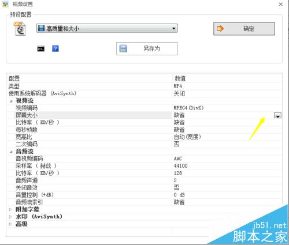Open the 高质量和大小 preset dropdown
The image size is (289, 245).
pyautogui.click(x=107, y=28)
